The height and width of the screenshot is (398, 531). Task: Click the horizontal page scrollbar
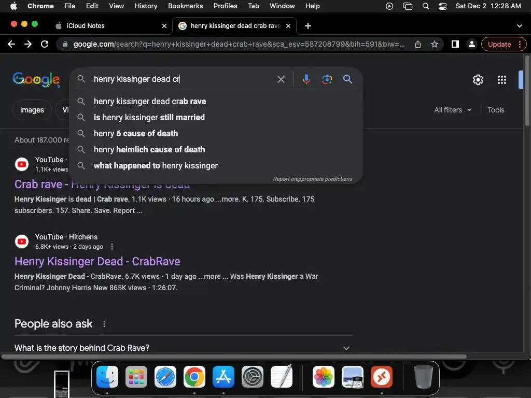pyautogui.click(x=234, y=357)
